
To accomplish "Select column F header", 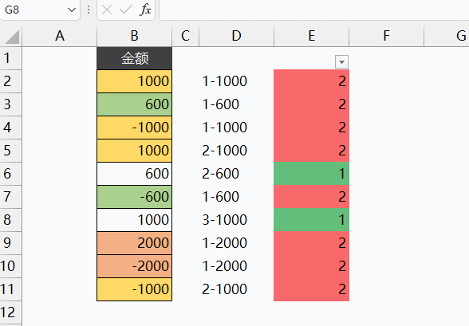I will [x=386, y=36].
